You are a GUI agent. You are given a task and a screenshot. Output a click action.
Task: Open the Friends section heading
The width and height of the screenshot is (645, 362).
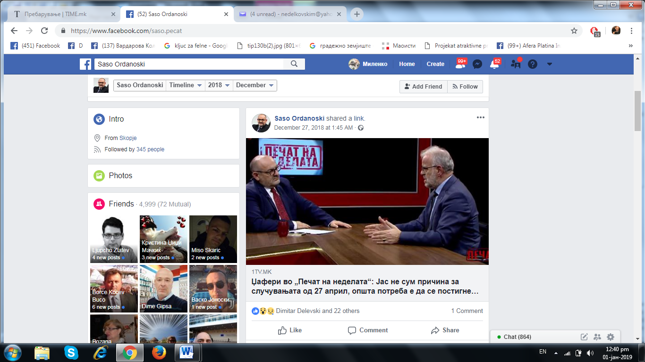point(121,204)
